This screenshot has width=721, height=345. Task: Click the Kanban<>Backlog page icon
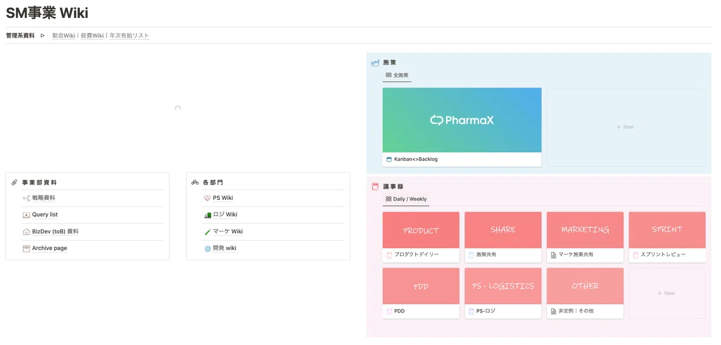[x=389, y=160]
